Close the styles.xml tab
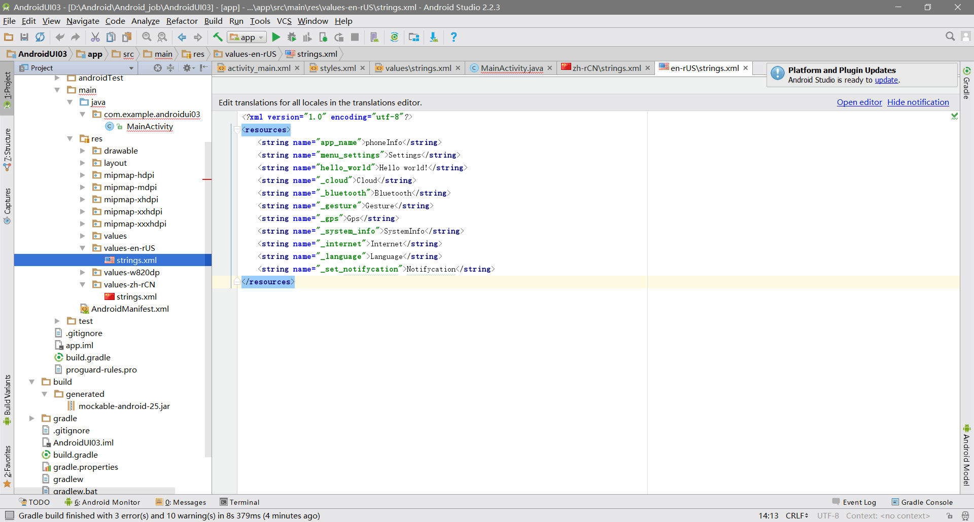This screenshot has height=522, width=974. (x=363, y=68)
